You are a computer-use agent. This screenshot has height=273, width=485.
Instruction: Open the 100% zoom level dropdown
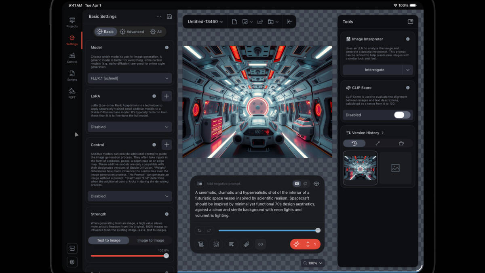tap(313, 263)
